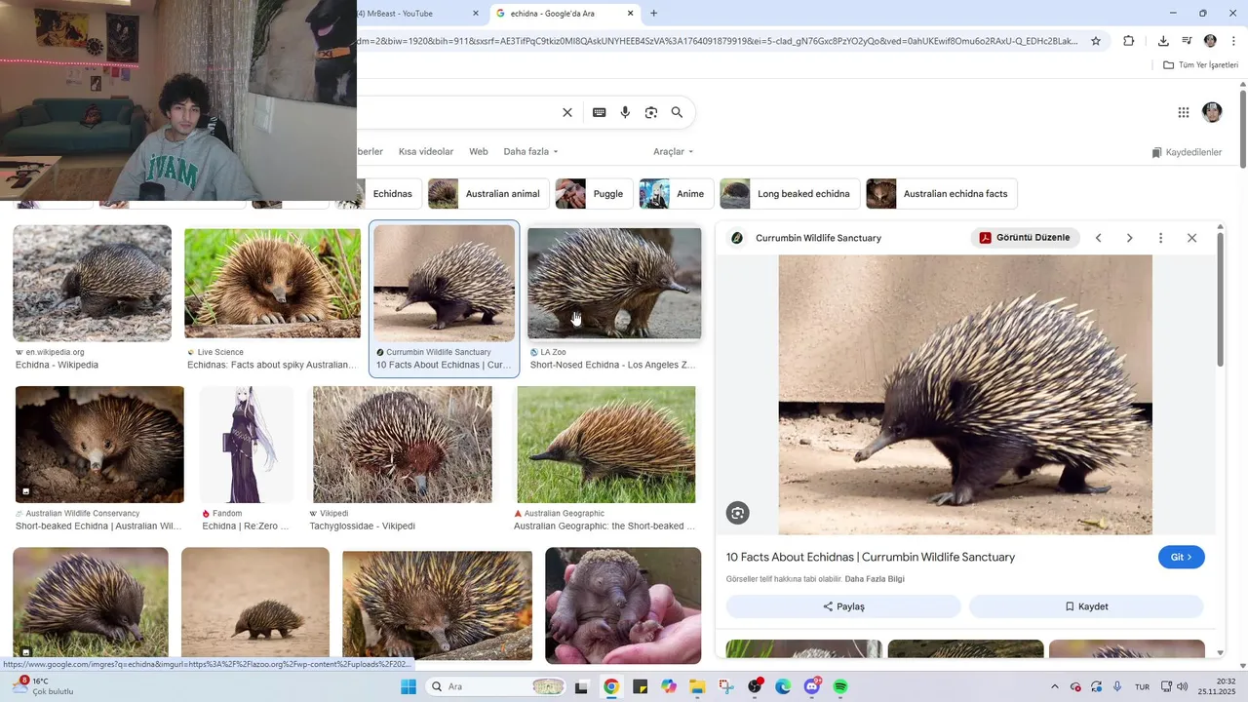Screen dimensions: 1248x702
Task: Open a new browser tab
Action: (x=653, y=13)
